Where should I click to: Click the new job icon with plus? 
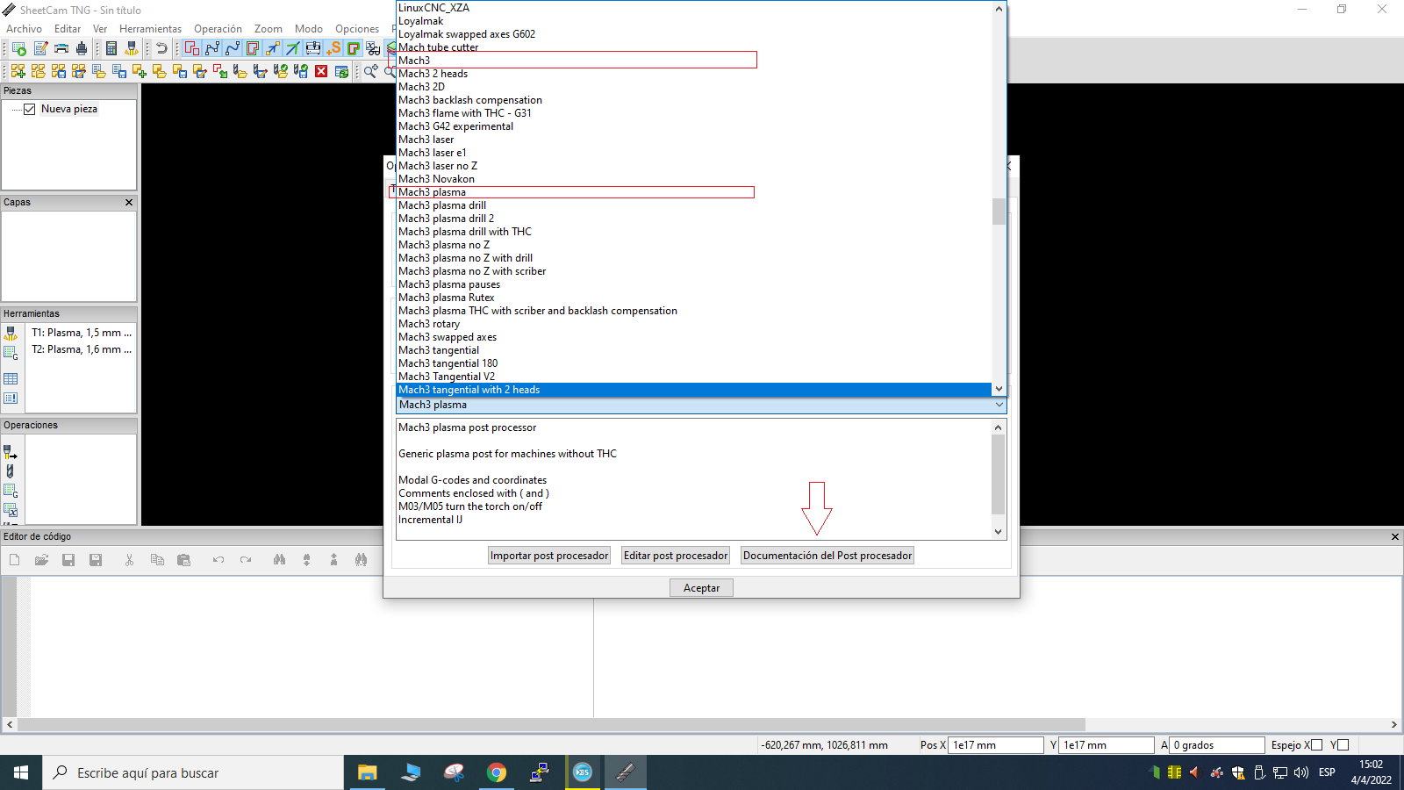(18, 71)
